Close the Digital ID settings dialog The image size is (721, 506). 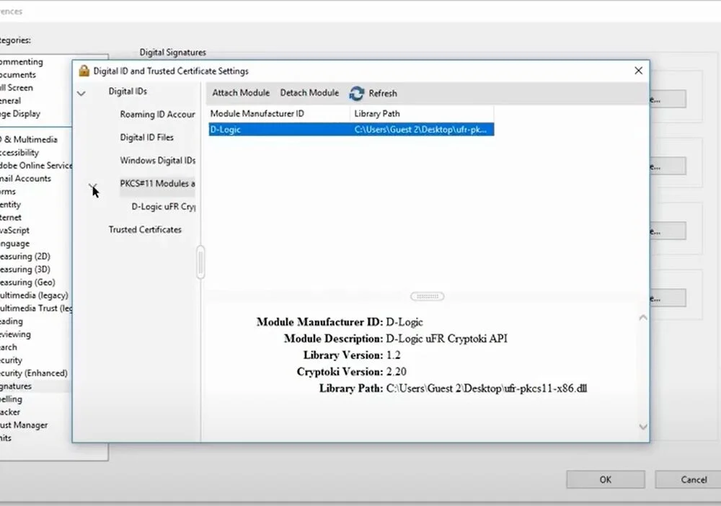[x=638, y=71]
